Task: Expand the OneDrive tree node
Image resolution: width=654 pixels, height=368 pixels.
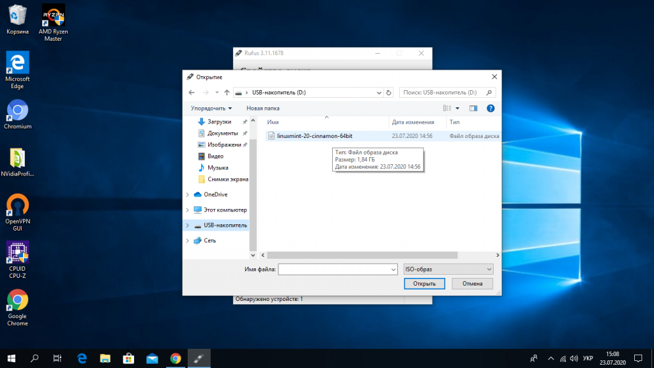Action: tap(187, 195)
